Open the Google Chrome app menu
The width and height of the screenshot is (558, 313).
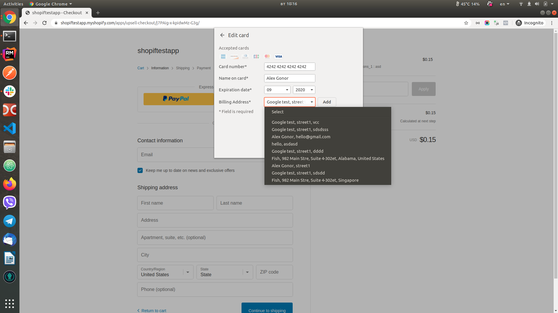coord(51,4)
